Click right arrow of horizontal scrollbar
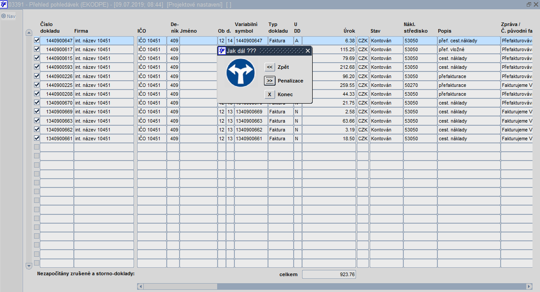The image size is (540, 292). pos(529,286)
